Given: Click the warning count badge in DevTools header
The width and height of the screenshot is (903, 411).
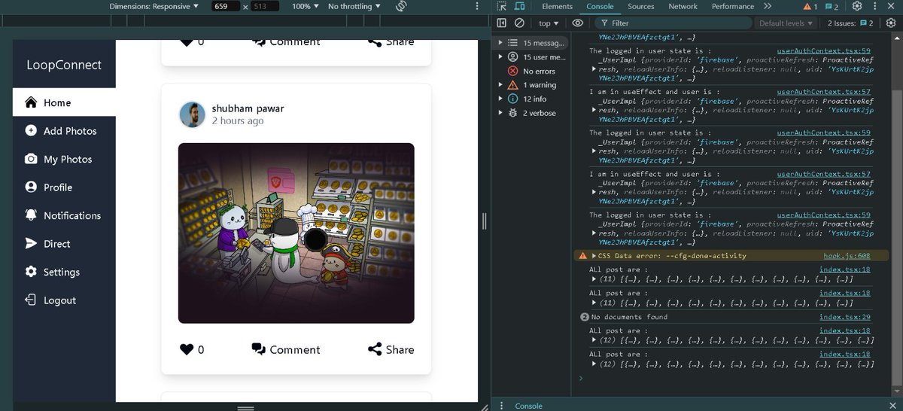Looking at the screenshot, I should coord(810,6).
